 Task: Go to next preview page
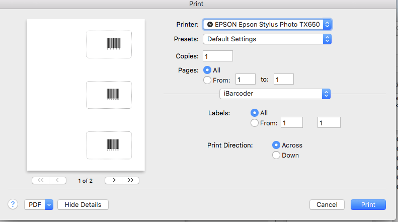114,180
